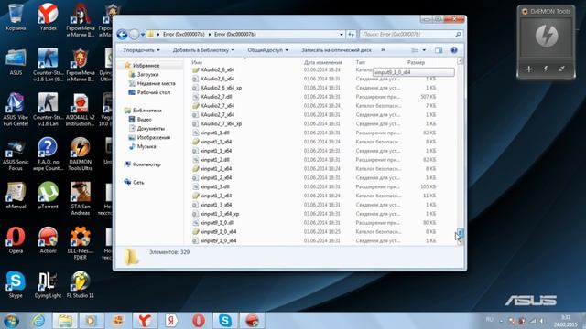Launch Yandex browser from desktop
This screenshot has width=586, height=329.
(x=48, y=16)
